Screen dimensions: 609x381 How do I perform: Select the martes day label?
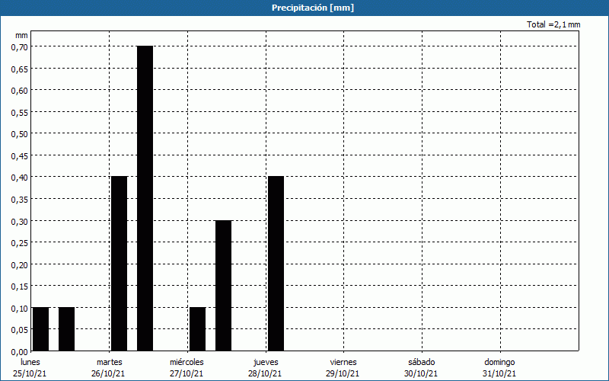tap(110, 362)
